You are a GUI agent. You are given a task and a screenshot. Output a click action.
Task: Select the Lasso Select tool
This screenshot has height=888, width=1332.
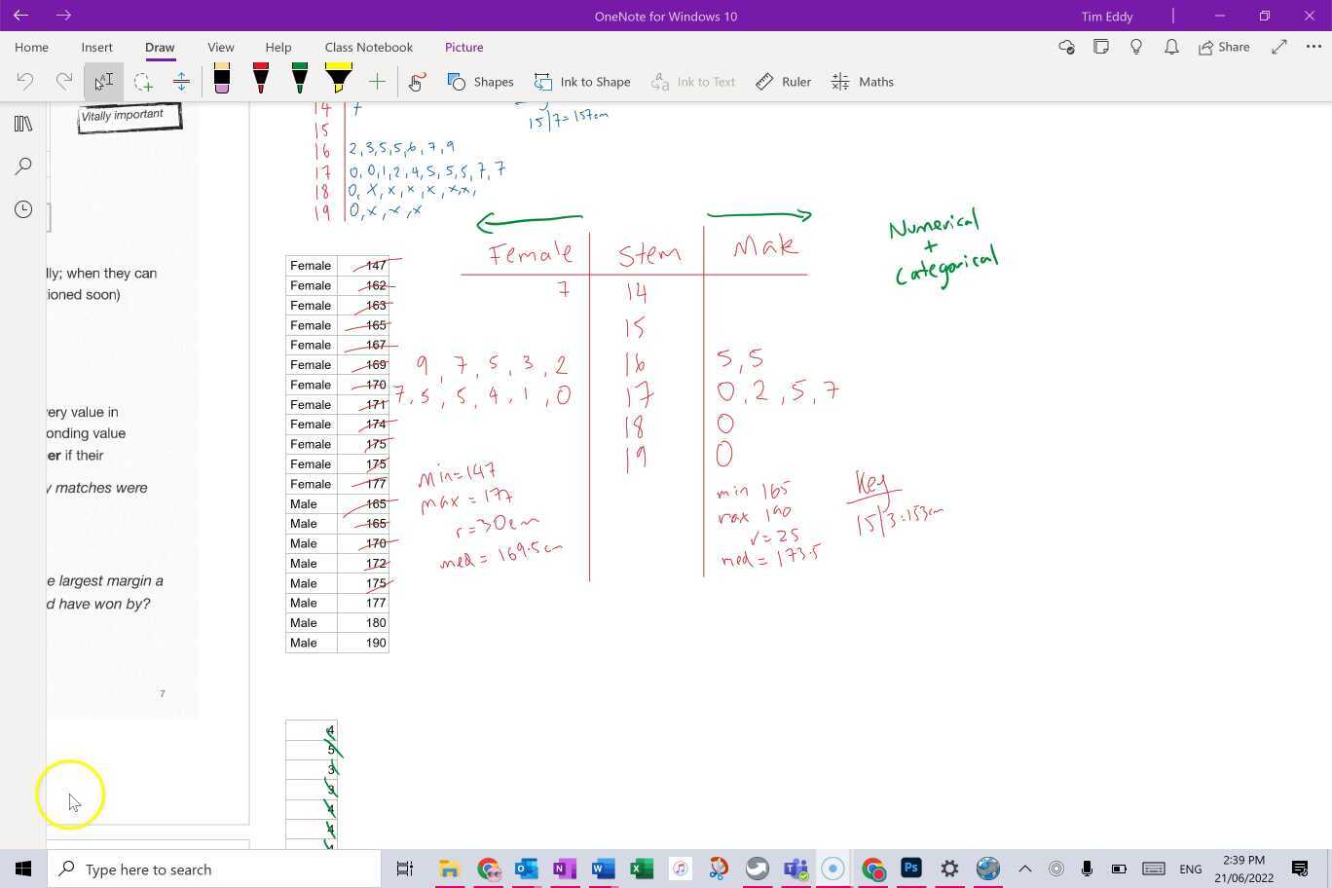point(143,82)
